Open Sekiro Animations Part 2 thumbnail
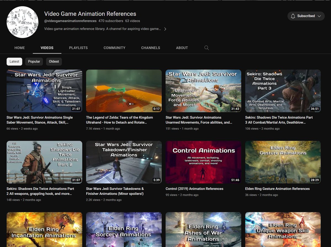Image resolution: width=331 pixels, height=247 pixels. (44, 162)
